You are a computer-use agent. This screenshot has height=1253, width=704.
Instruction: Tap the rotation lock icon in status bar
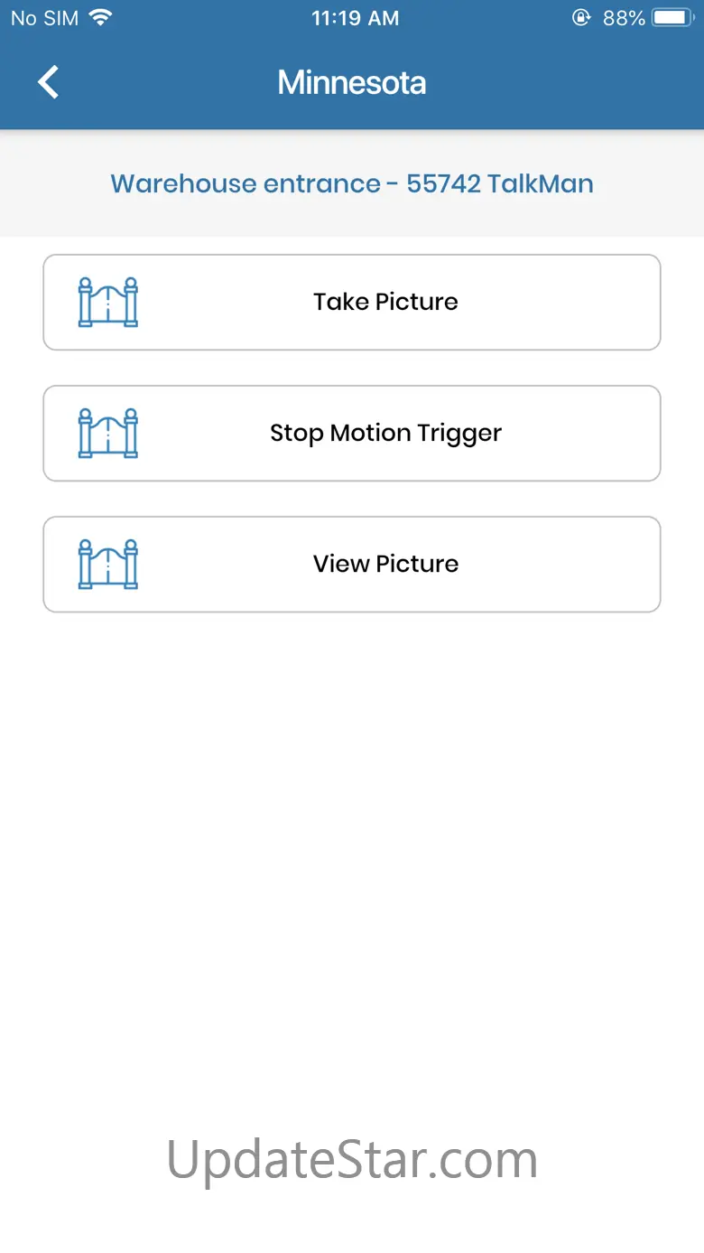582,18
